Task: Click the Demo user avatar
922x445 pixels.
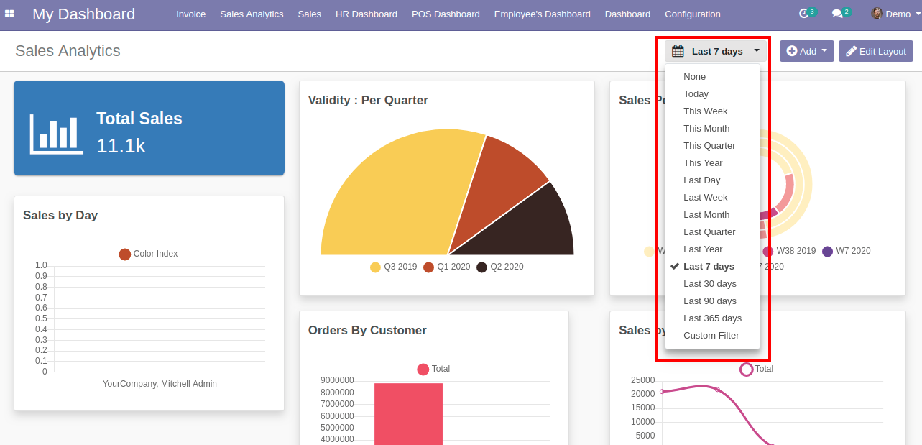Action: [x=877, y=14]
